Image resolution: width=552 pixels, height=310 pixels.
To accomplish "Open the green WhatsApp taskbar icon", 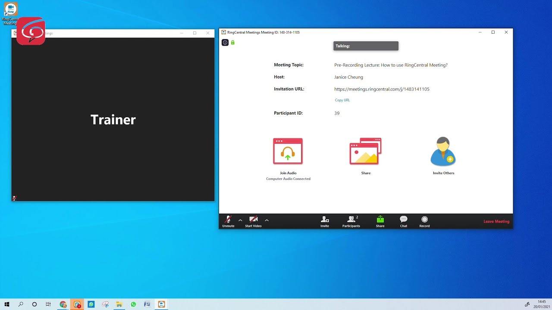I will 133,304.
